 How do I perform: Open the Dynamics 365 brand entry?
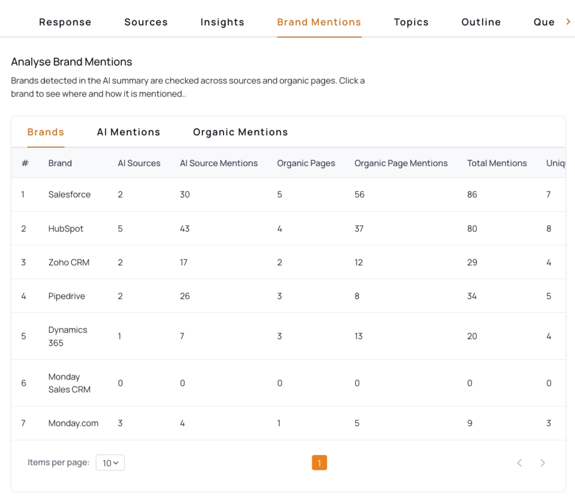67,336
